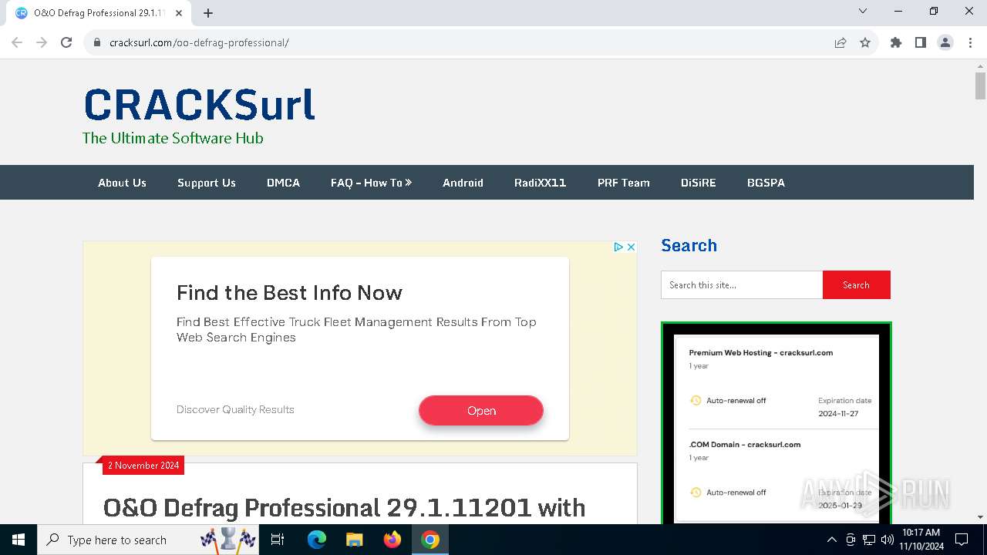Open Android menu item

(x=463, y=183)
